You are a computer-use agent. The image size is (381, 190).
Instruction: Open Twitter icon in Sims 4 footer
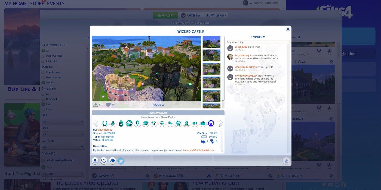[x=324, y=185]
